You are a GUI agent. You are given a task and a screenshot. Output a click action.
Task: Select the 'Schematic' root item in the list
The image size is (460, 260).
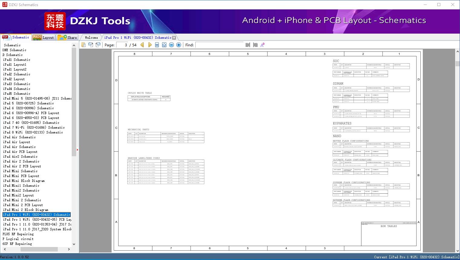(x=12, y=45)
